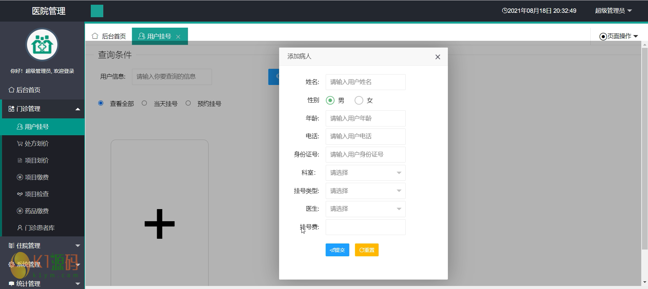Open the 挂号类型 dropdown
This screenshot has width=648, height=289.
[x=365, y=191]
